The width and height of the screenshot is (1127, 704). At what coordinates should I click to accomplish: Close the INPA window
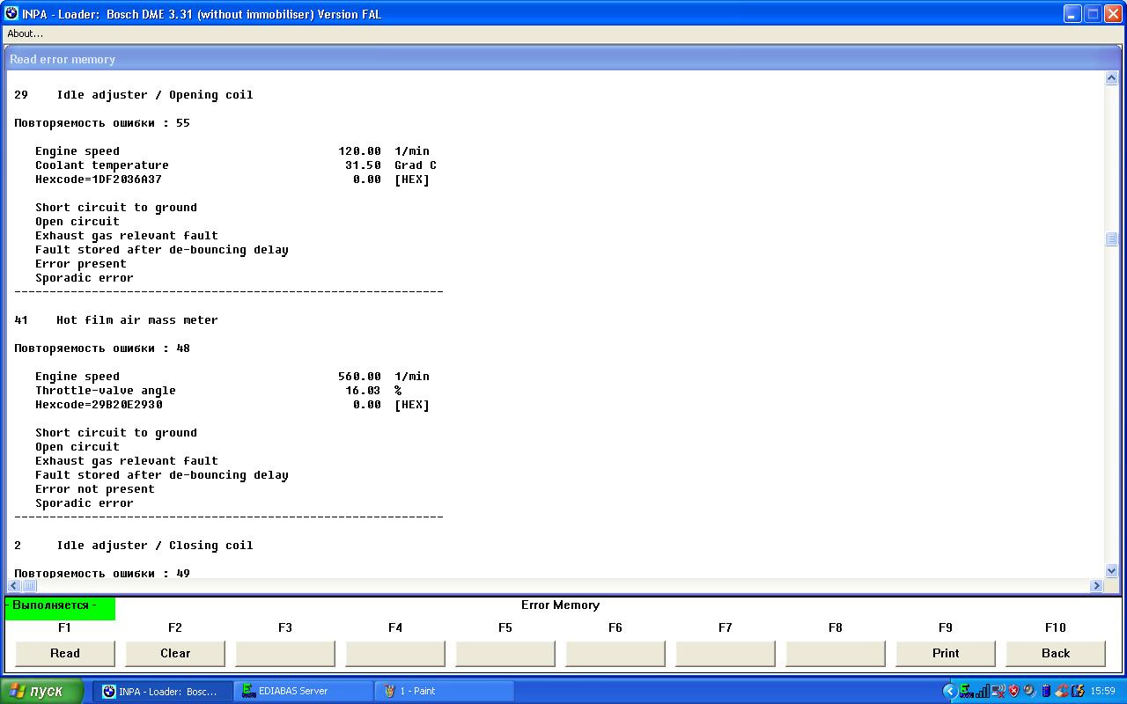[x=1114, y=14]
